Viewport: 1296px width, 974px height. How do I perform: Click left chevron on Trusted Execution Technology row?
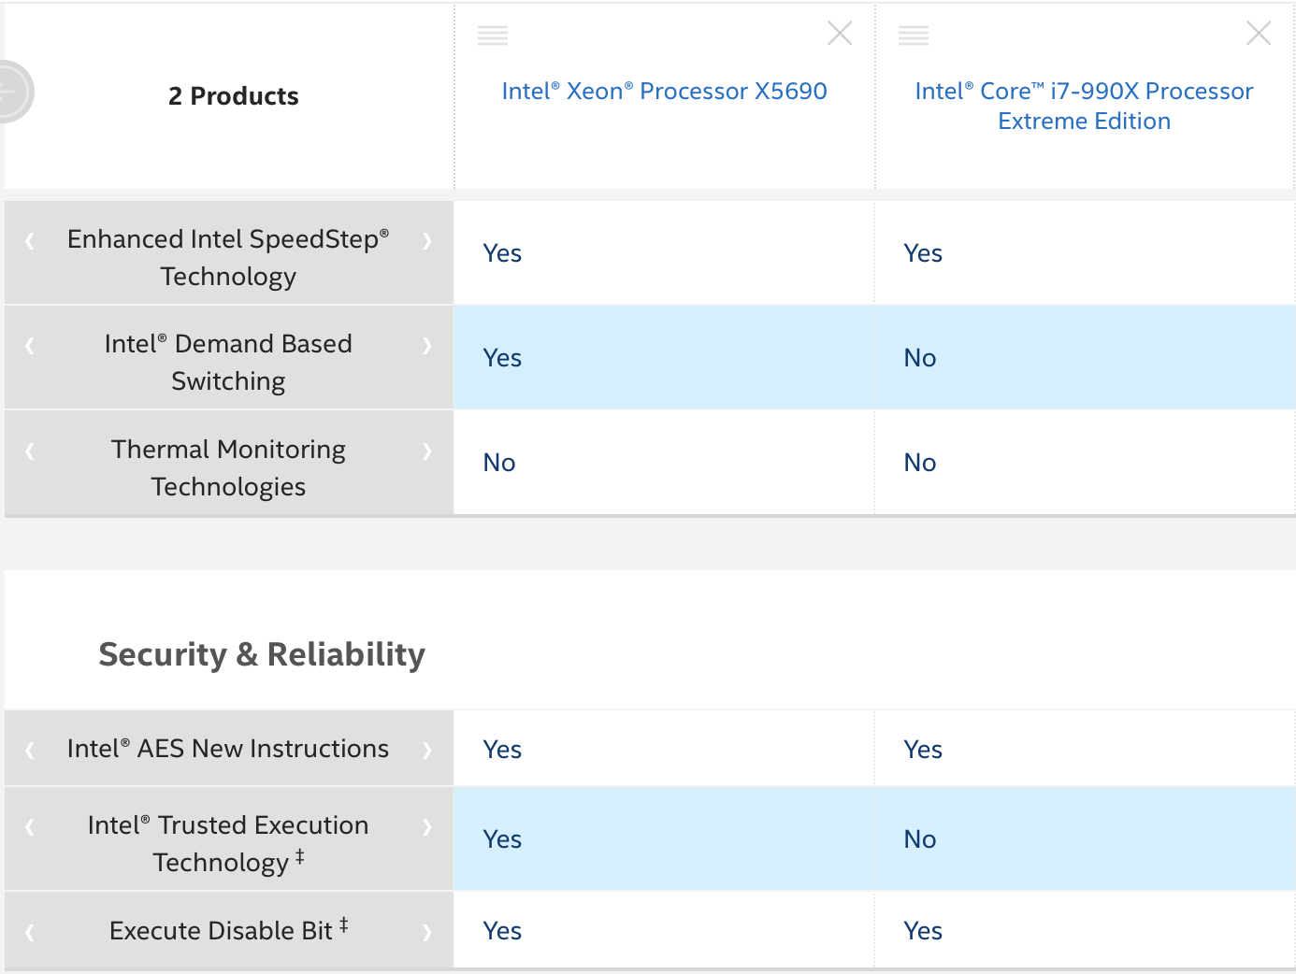[x=30, y=826]
